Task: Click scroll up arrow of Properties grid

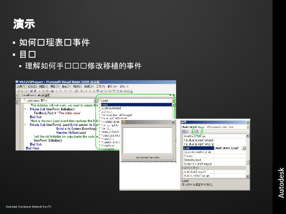Action: tap(247, 136)
